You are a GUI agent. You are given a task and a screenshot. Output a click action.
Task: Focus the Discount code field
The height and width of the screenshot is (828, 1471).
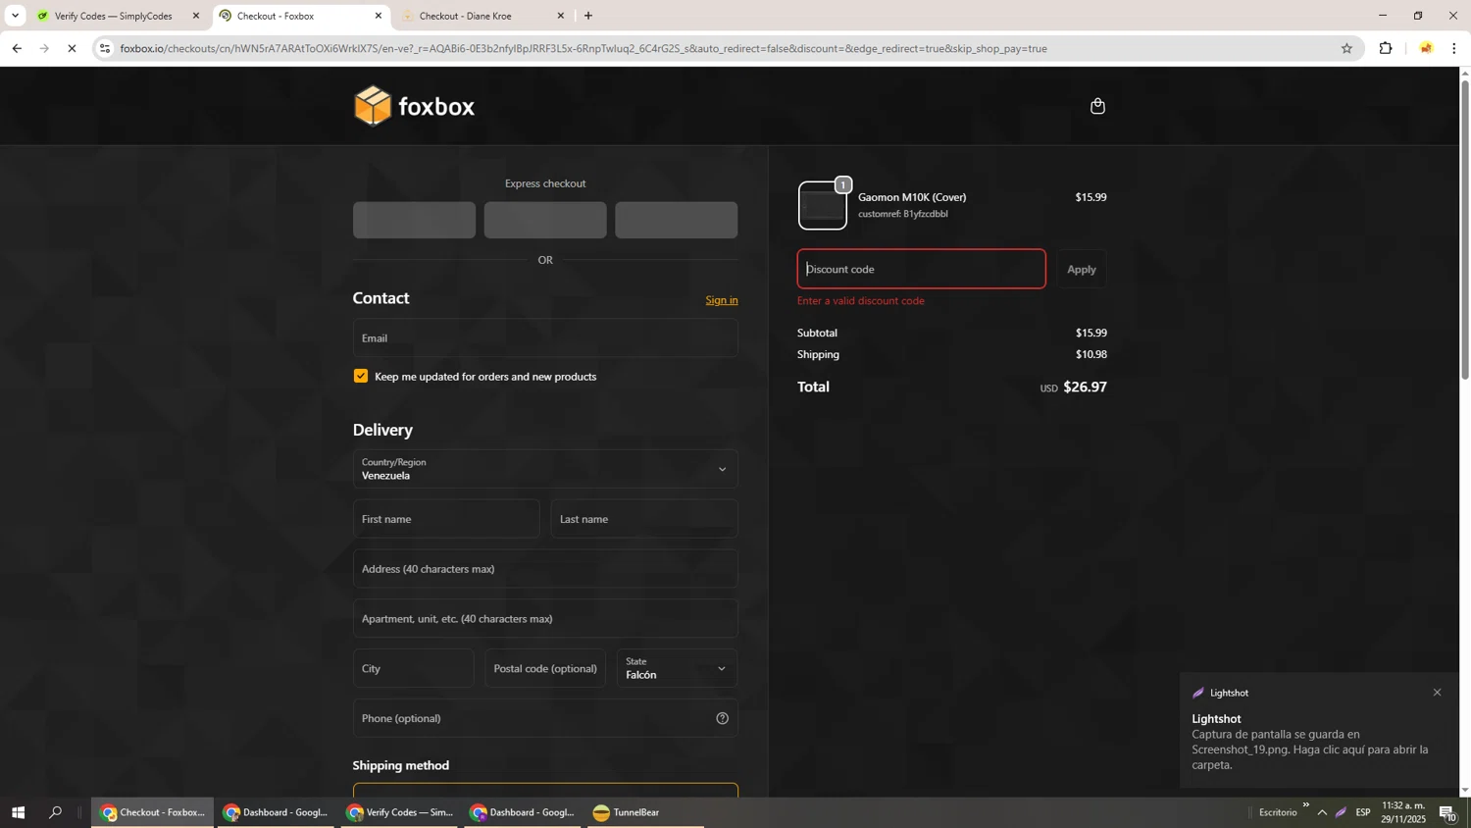pos(921,269)
